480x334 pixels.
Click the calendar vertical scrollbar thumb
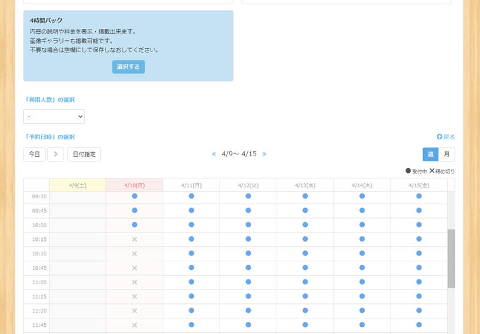[x=451, y=258]
